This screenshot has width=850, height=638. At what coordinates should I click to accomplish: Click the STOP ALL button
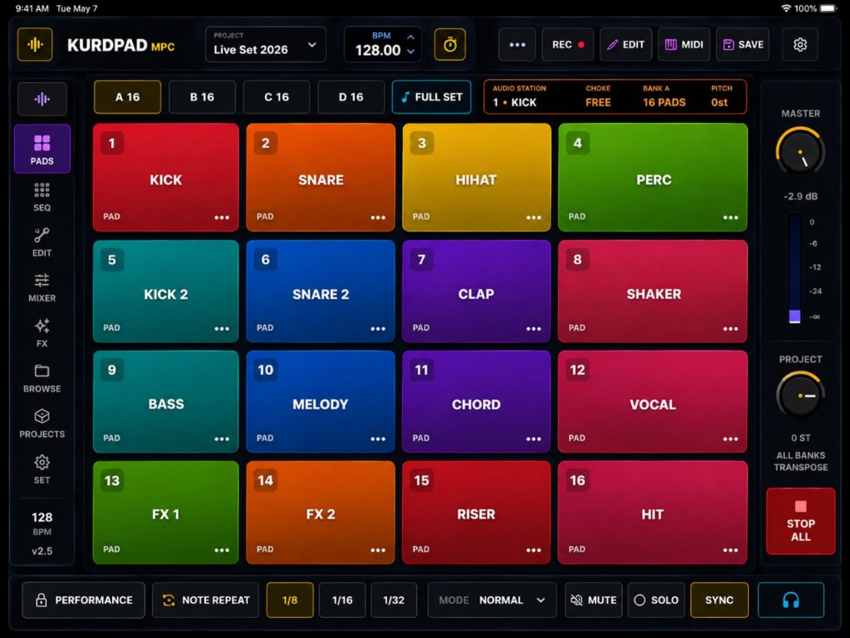(801, 522)
